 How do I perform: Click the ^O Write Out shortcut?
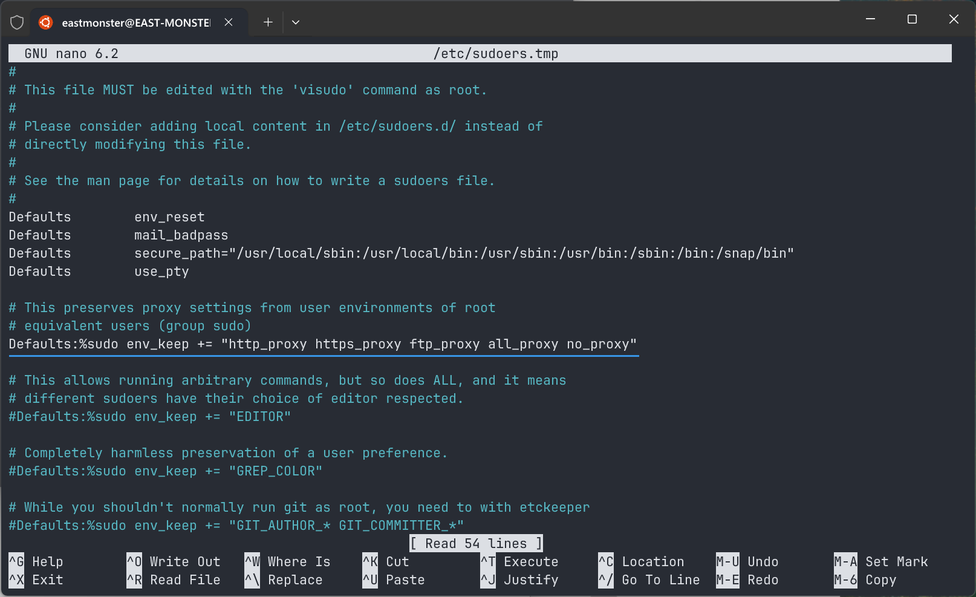pos(174,562)
